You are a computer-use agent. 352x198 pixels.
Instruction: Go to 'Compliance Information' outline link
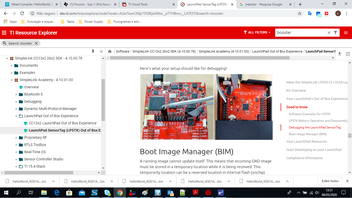305,158
